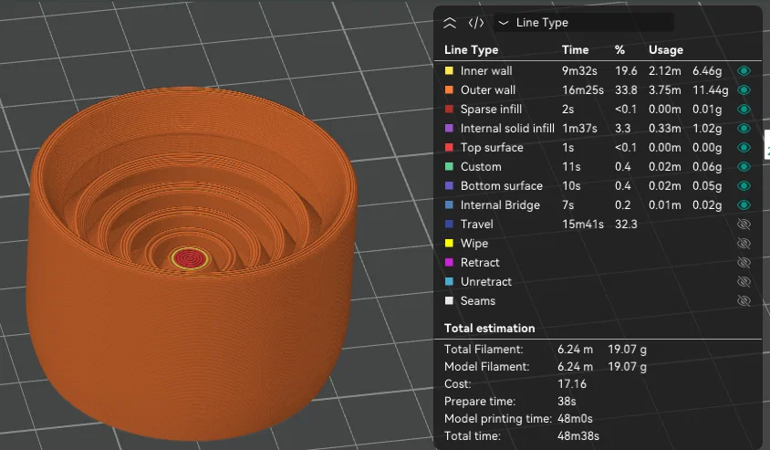
Task: Click the yellow Inner wall color swatch
Action: [449, 71]
